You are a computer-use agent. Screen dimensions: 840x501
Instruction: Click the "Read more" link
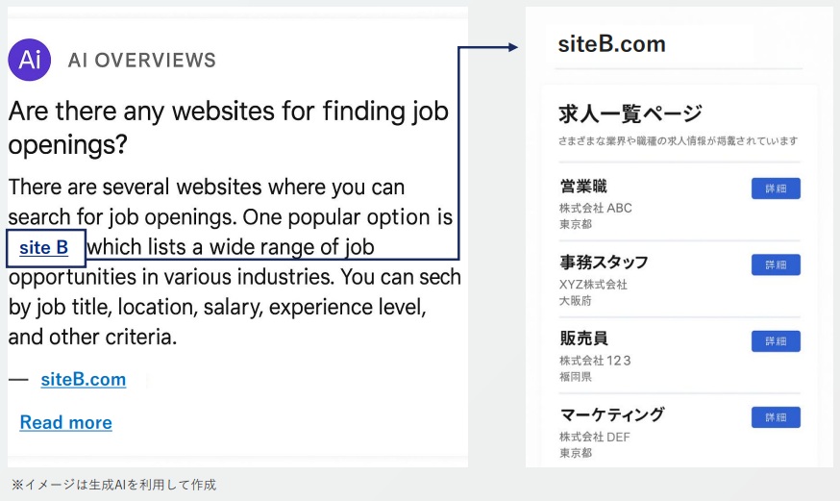click(65, 422)
